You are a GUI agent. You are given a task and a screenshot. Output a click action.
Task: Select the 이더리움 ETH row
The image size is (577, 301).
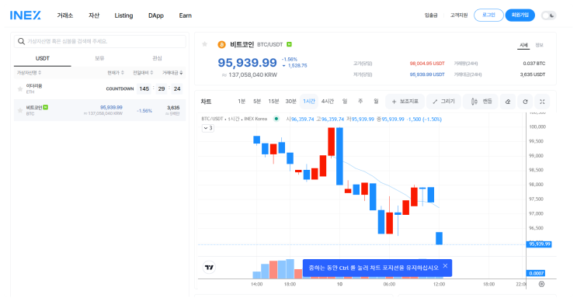pyautogui.click(x=99, y=89)
